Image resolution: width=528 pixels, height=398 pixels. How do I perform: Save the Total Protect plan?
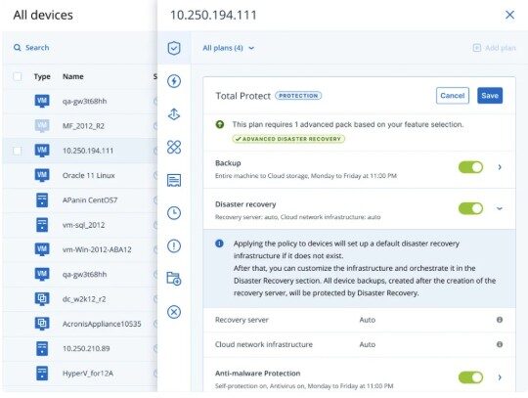(490, 96)
